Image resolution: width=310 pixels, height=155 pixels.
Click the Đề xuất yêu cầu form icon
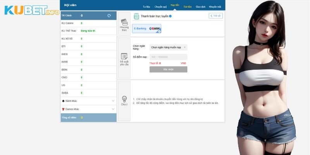[124, 56]
